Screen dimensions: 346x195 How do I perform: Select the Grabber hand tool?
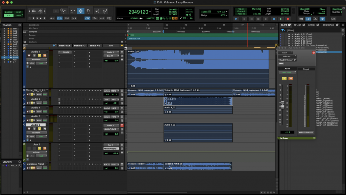(x=89, y=11)
